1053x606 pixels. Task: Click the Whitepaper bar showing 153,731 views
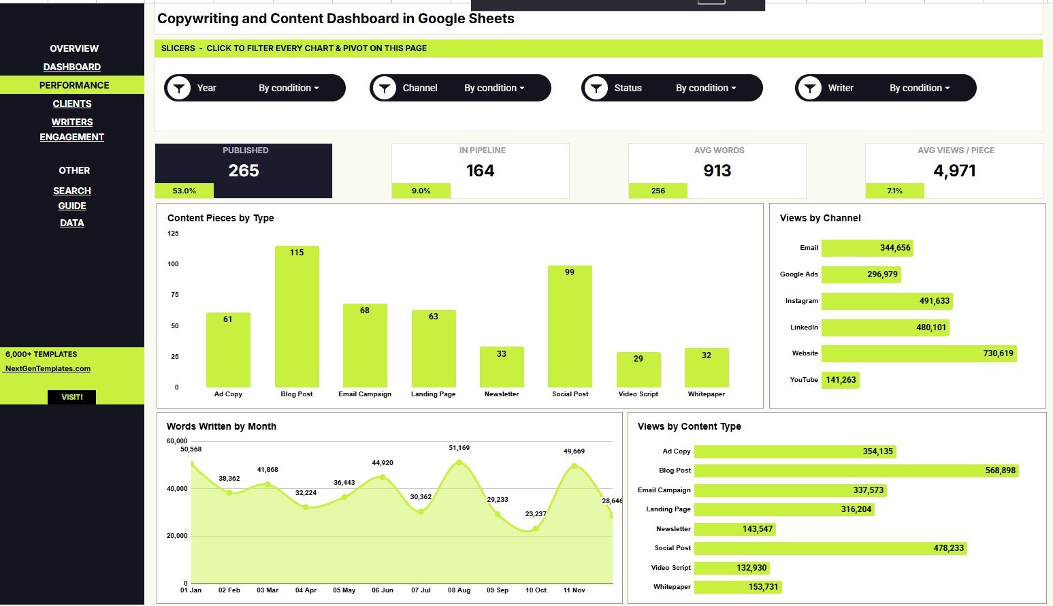click(738, 587)
